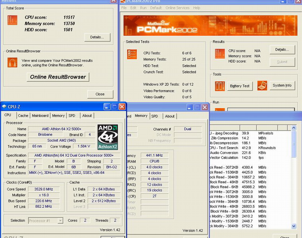This screenshot has height=238, width=302.
Task: Select the 'Audio Conversion' result row
Action: click(x=250, y=153)
